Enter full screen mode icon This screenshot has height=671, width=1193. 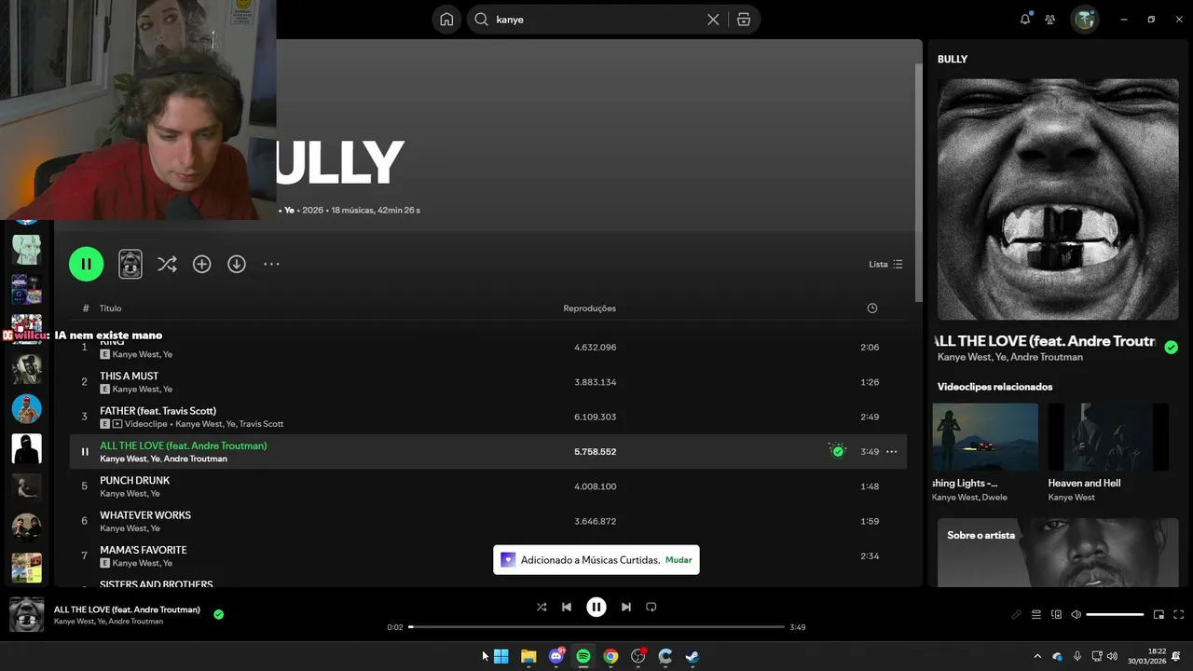click(x=1179, y=615)
